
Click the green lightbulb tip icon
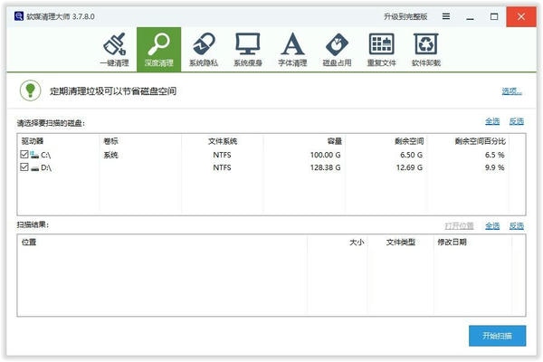30,90
